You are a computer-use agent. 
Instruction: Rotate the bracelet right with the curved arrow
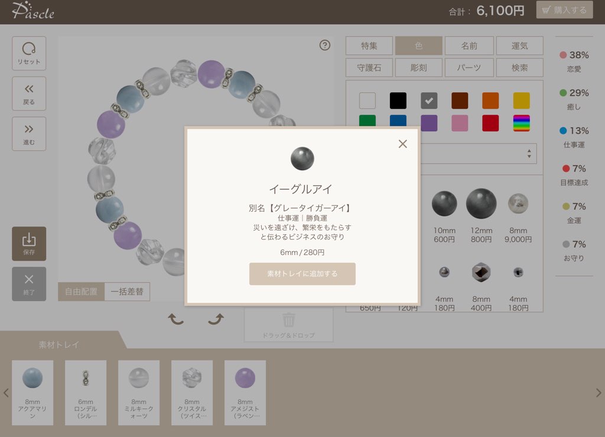pyautogui.click(x=217, y=318)
